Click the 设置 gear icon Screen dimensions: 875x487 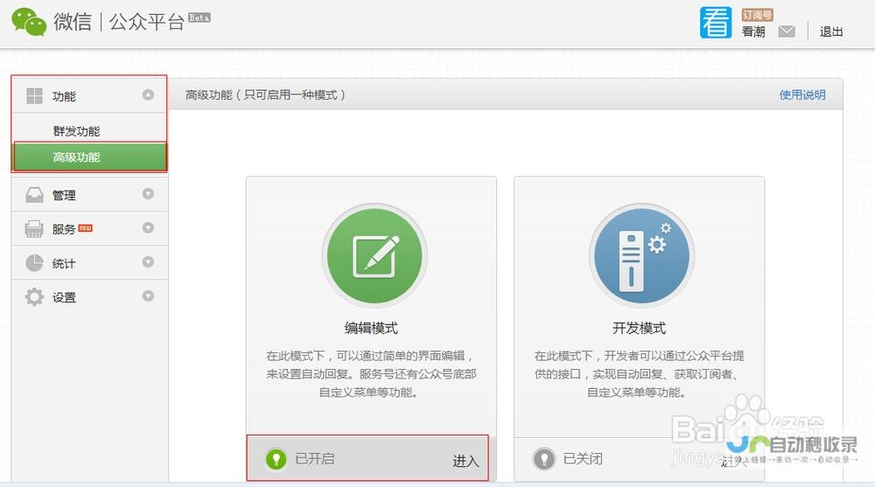35,296
